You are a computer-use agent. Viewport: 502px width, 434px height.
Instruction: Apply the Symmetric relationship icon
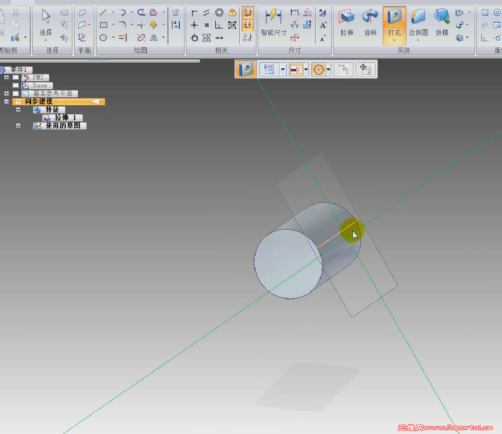(x=207, y=38)
